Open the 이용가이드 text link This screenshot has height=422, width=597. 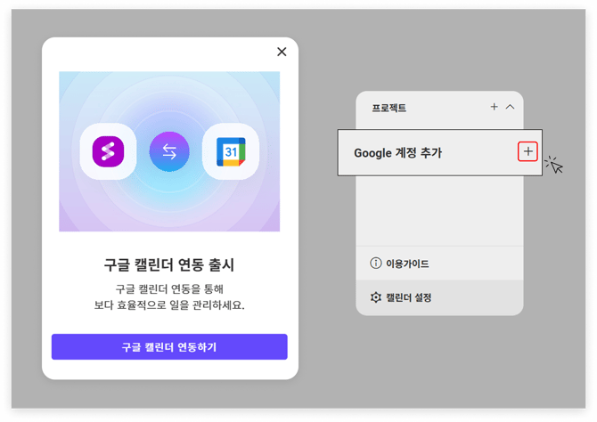(x=407, y=264)
